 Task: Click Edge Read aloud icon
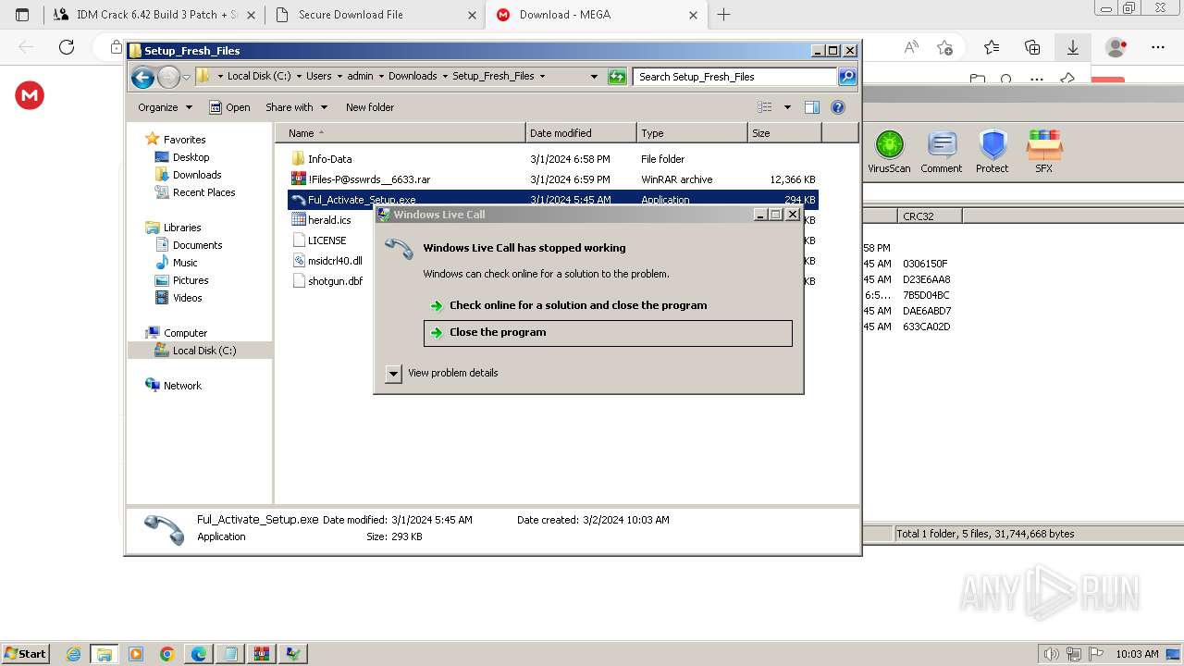tap(911, 46)
